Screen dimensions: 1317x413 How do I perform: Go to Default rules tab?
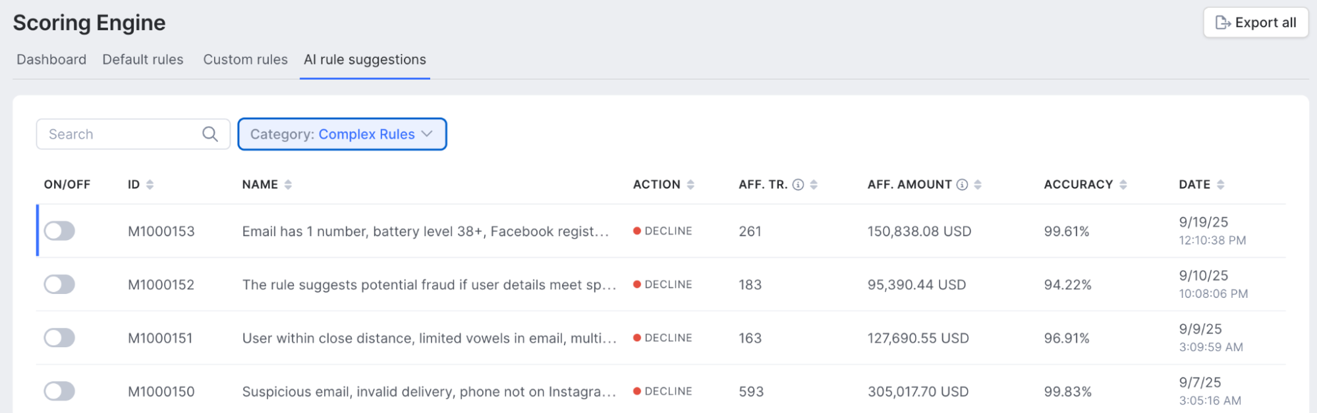[x=143, y=60]
